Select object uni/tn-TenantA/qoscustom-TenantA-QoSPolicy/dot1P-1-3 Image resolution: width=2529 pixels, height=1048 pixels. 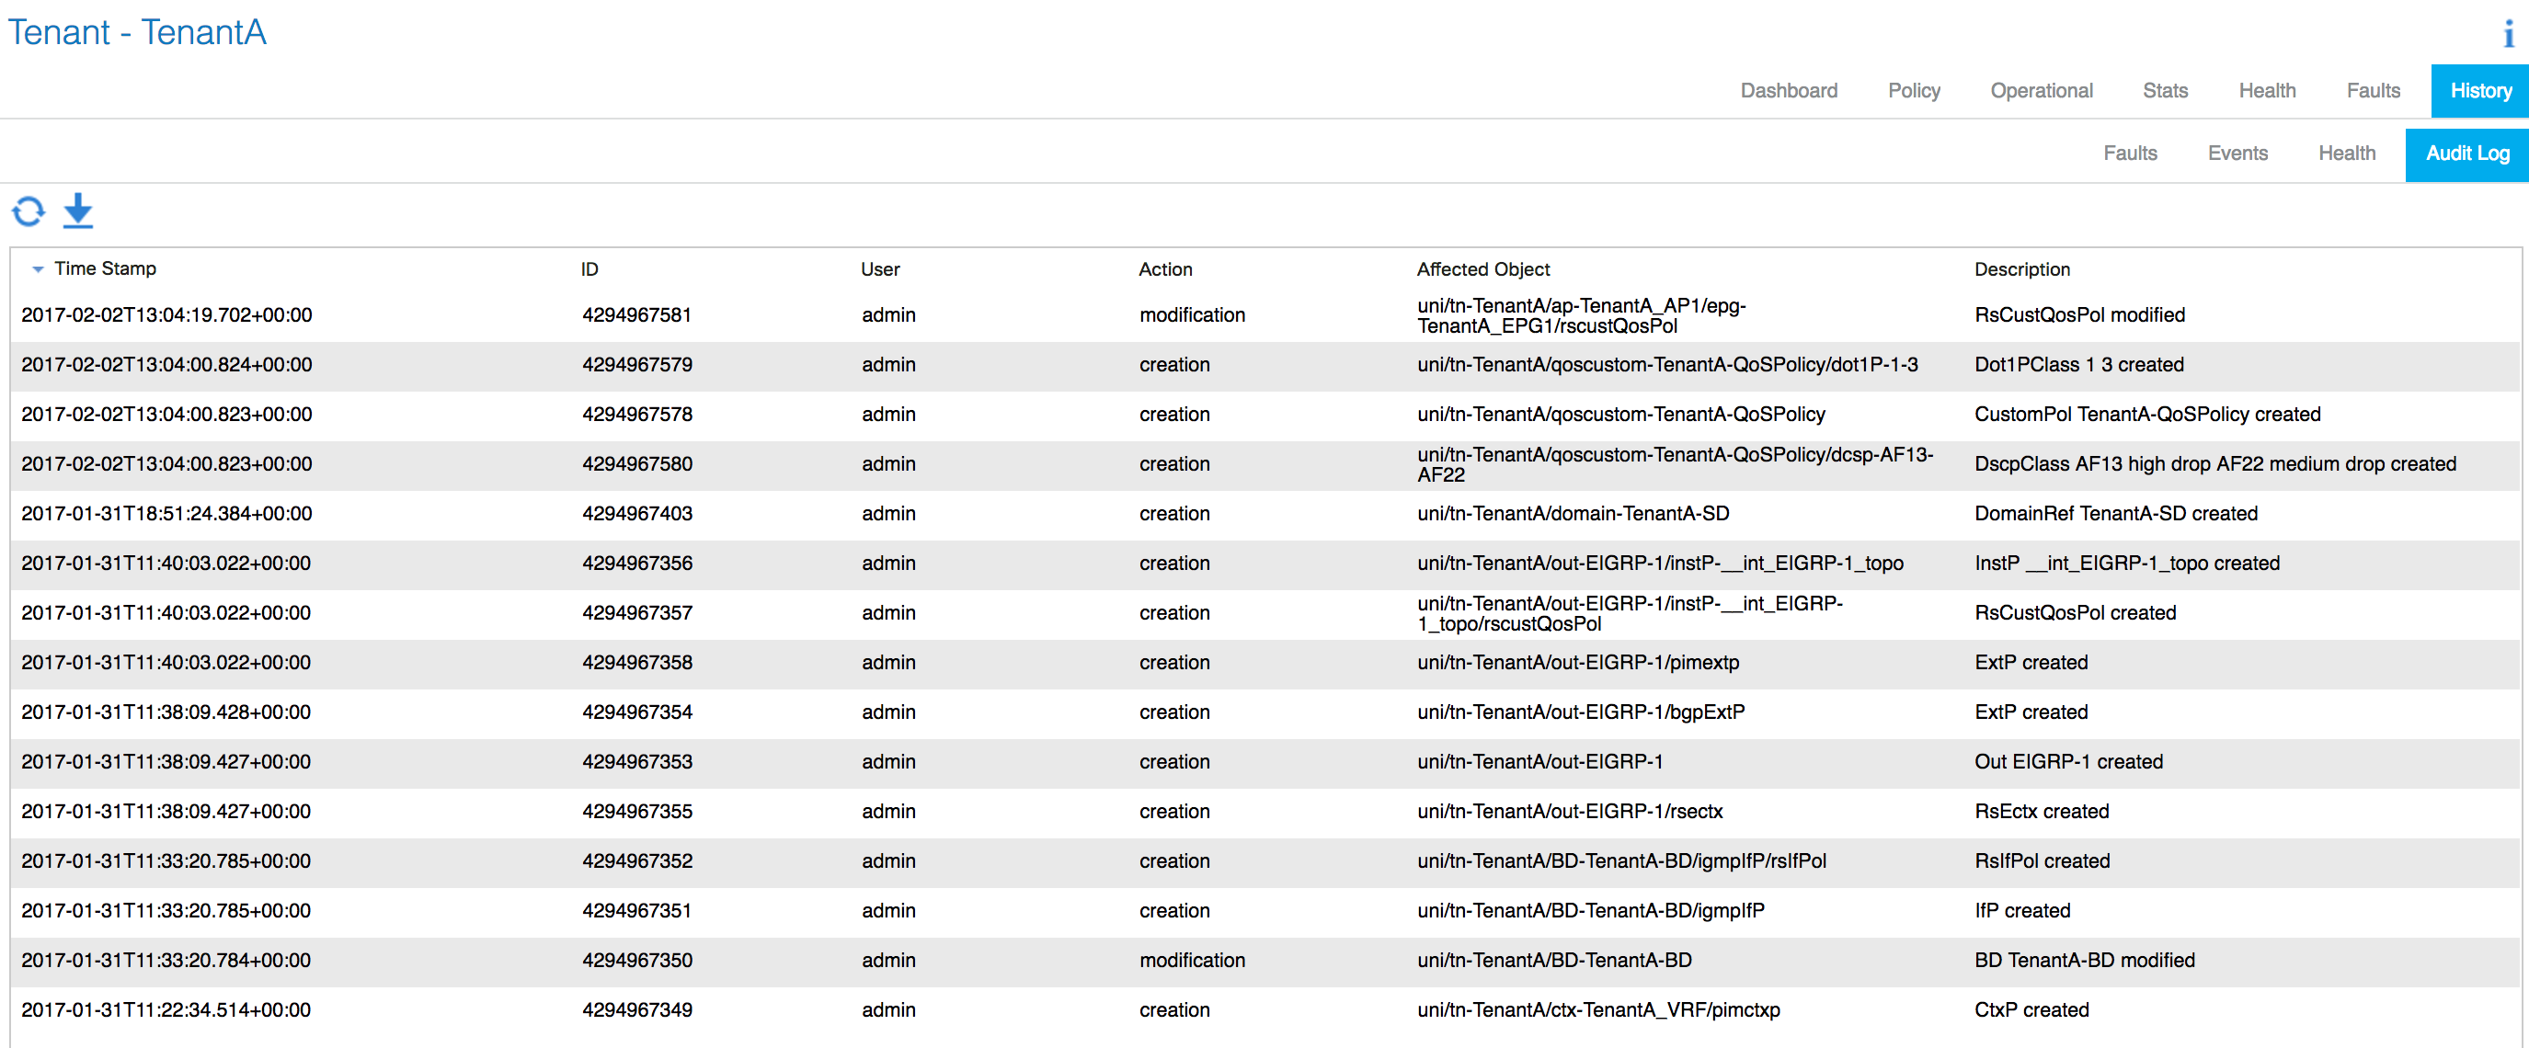coord(1667,365)
